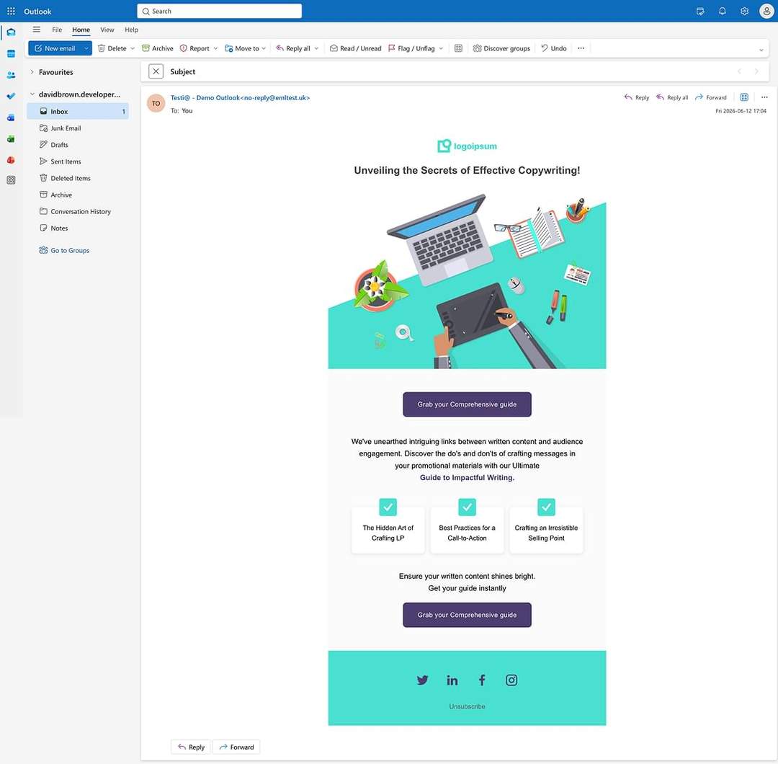Open the Deleted Items folder

click(x=77, y=178)
